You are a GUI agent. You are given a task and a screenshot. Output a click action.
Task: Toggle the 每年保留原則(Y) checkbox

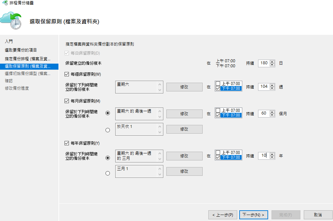tap(67, 143)
